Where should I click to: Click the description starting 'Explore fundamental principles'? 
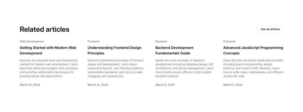(116, 68)
